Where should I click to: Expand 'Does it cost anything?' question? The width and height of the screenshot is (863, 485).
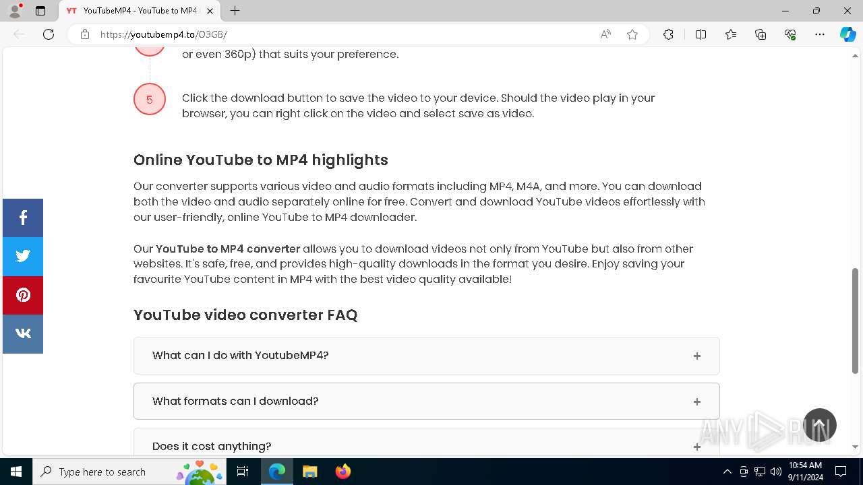(x=426, y=443)
